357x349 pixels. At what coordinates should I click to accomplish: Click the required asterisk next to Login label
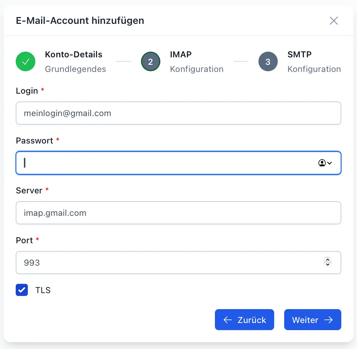42,89
